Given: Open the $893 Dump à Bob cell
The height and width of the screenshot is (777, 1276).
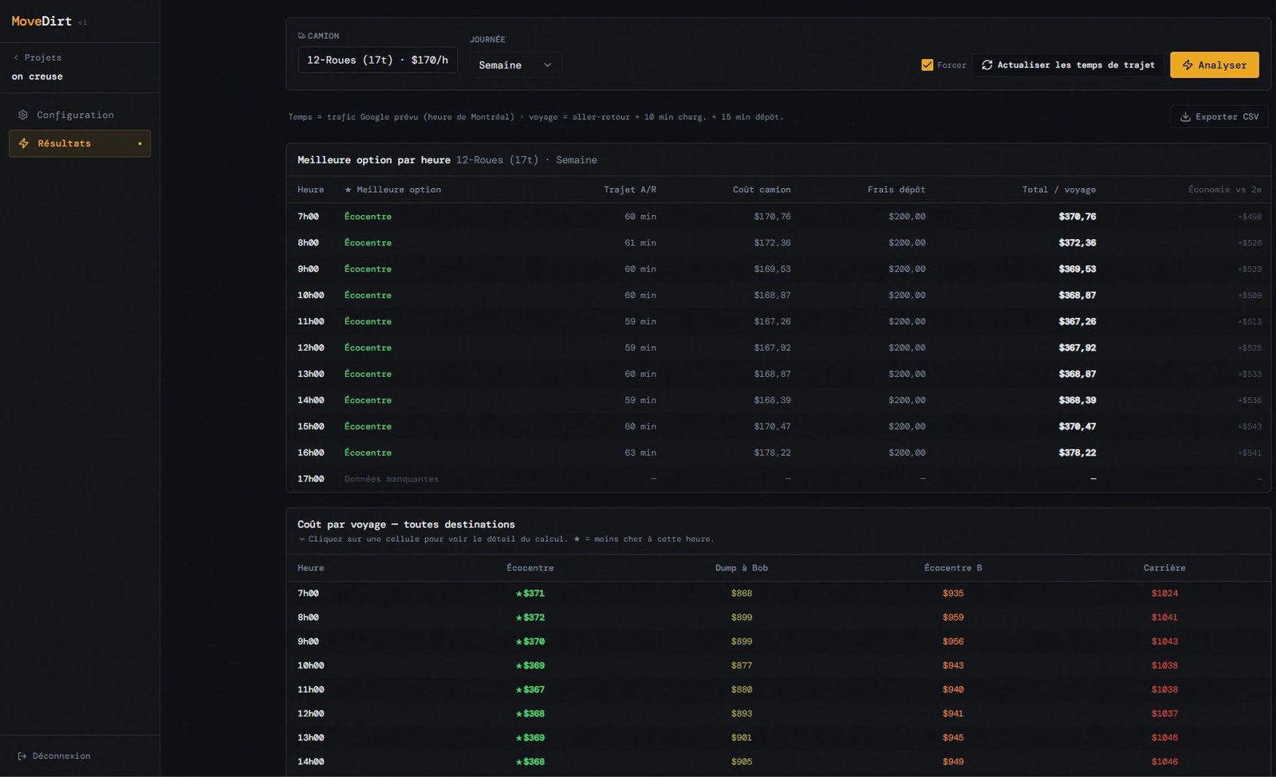Looking at the screenshot, I should pos(742,713).
